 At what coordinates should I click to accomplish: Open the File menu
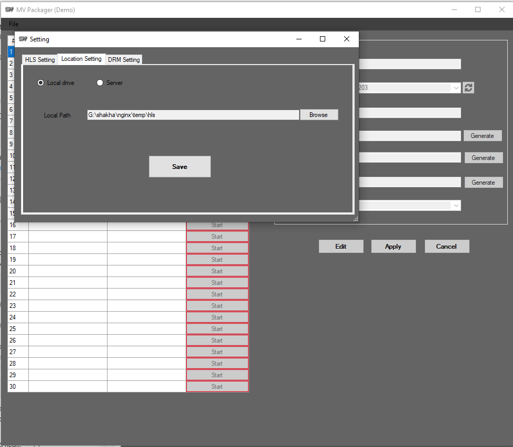[14, 24]
